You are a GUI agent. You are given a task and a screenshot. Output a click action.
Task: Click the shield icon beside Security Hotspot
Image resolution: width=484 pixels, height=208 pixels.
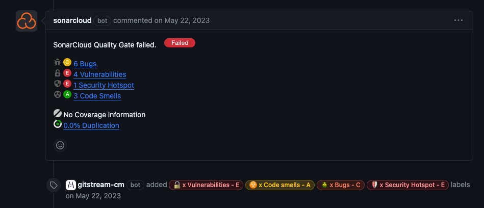[57, 84]
